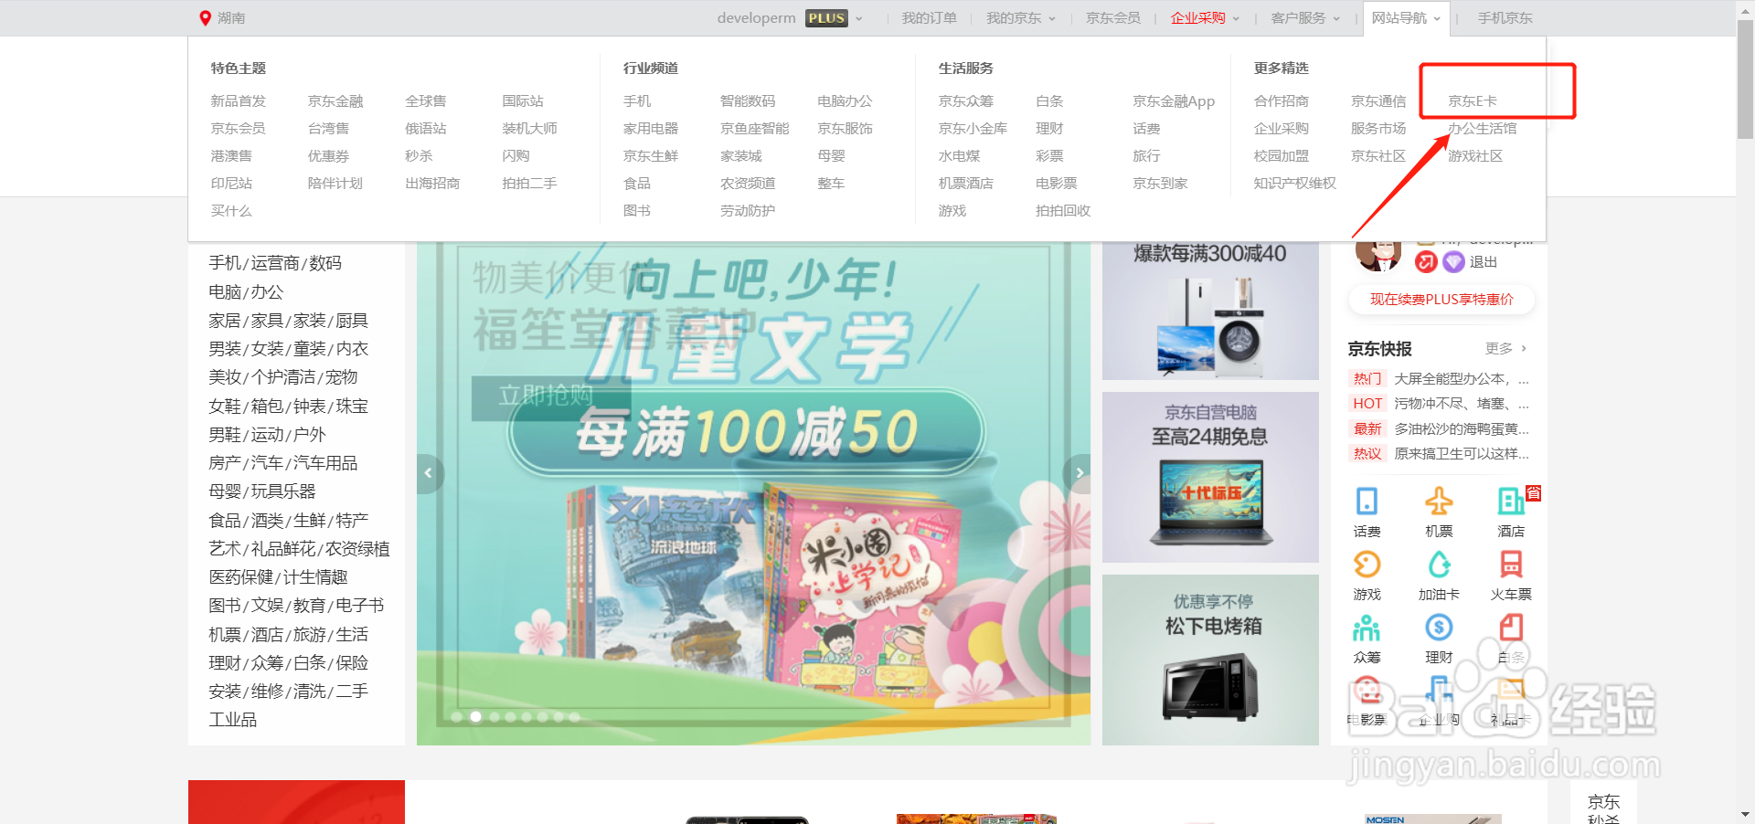Viewport: 1755px width, 824px height.
Task: Select 电脑/办公 category
Action: [x=246, y=291]
